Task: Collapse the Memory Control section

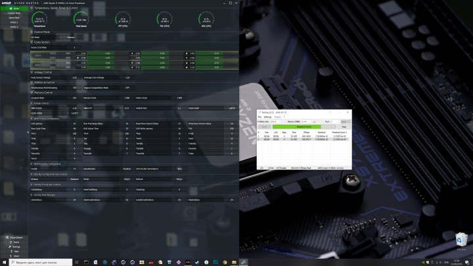Action: pos(32,93)
